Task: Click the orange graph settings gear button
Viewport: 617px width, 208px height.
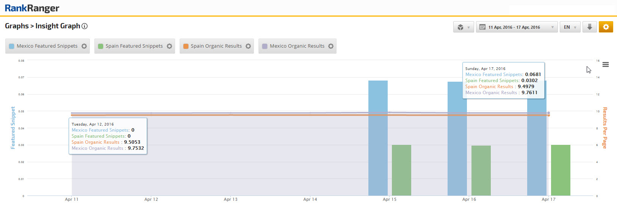Action: [606, 27]
